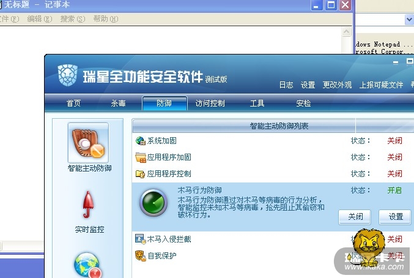Select the 防御 tab
414x278 pixels.
tap(164, 103)
